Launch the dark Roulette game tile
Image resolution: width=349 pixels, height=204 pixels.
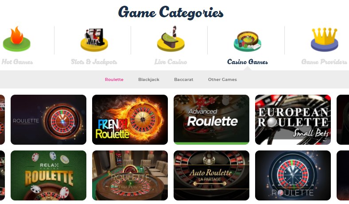click(49, 119)
